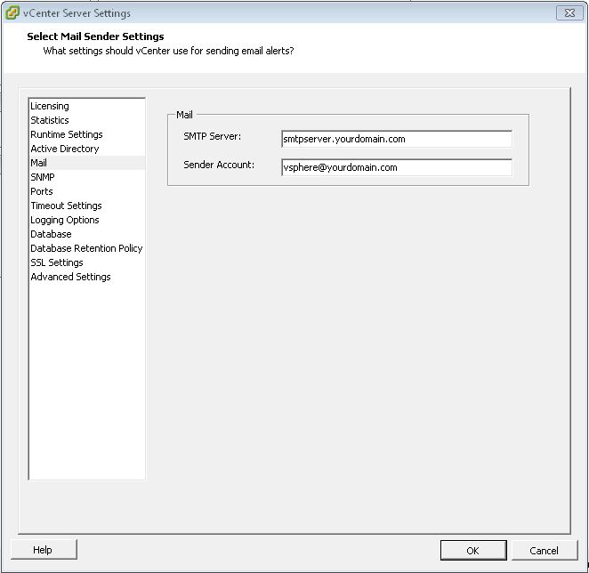
Task: Select SSL Settings in the sidebar
Action: point(57,262)
